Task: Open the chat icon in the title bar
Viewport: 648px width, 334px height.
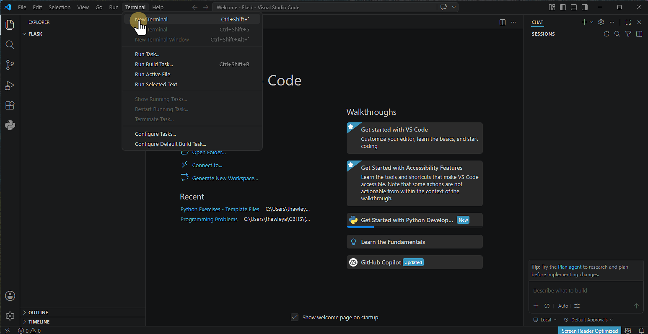Action: click(443, 7)
